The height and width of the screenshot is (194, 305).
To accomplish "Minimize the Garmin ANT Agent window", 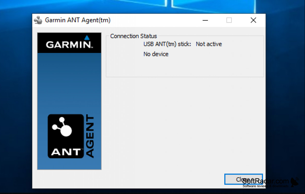I will click(205, 20).
